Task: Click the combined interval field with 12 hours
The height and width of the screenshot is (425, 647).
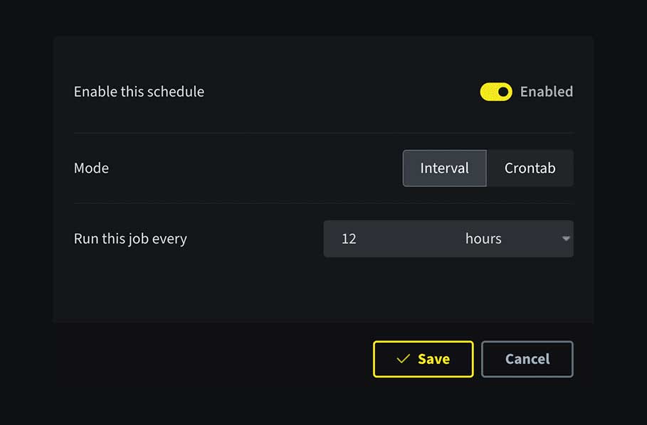Action: pos(448,239)
